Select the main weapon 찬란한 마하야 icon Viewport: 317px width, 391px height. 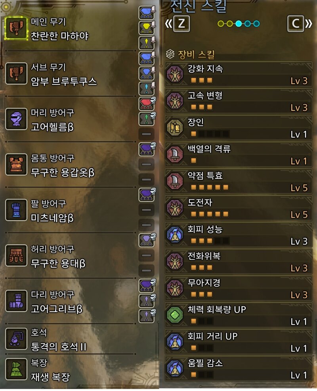tap(16, 28)
